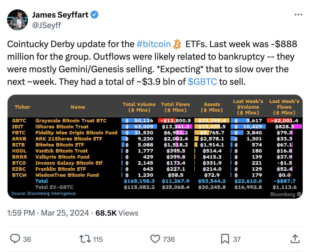Click the 37 bookmarks count
The height and width of the screenshot is (252, 311).
pyautogui.click(x=237, y=239)
